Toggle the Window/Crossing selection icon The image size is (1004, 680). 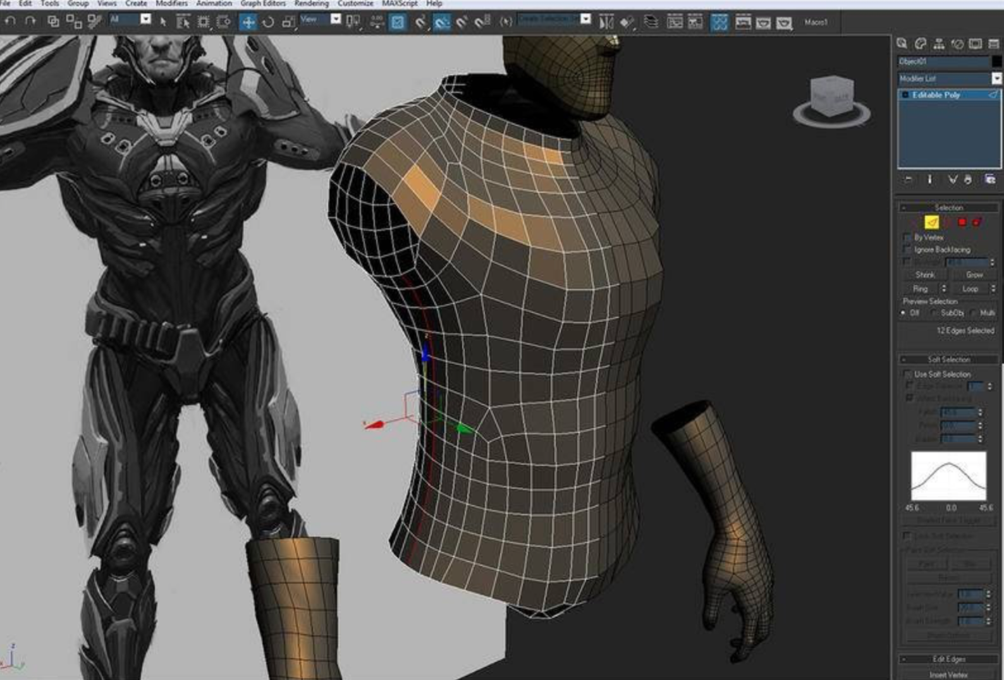point(224,22)
